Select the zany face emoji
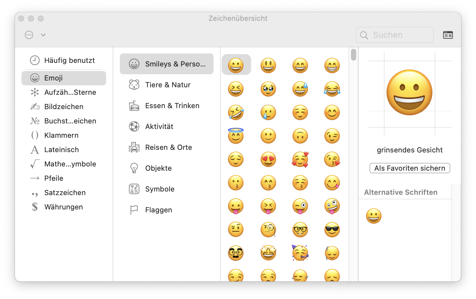The image size is (476, 299). (x=332, y=206)
